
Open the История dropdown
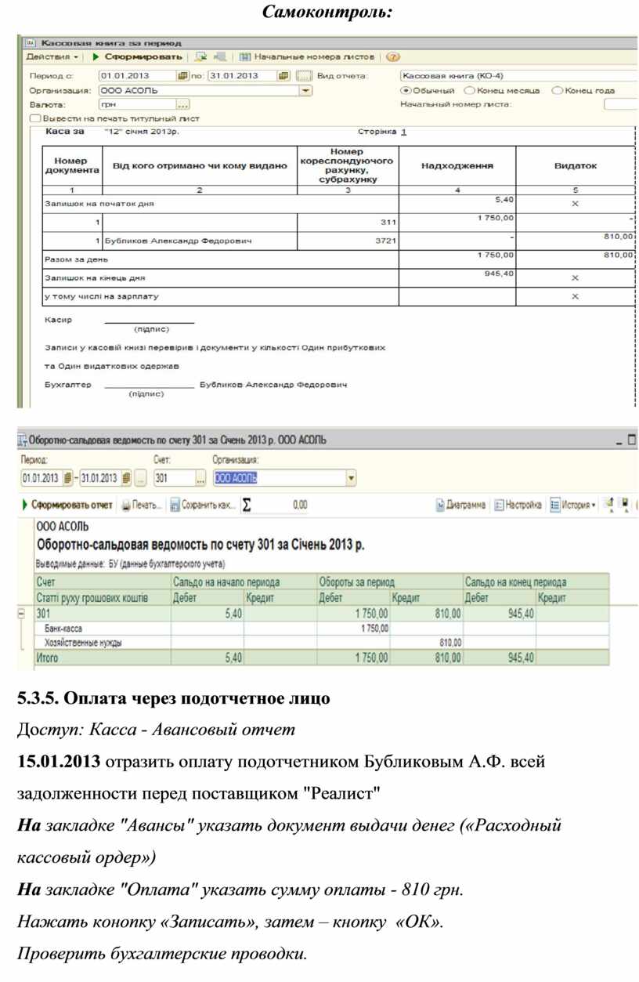tap(572, 505)
